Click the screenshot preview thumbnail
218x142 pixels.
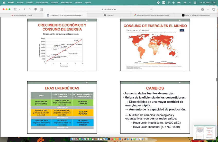[205, 132]
